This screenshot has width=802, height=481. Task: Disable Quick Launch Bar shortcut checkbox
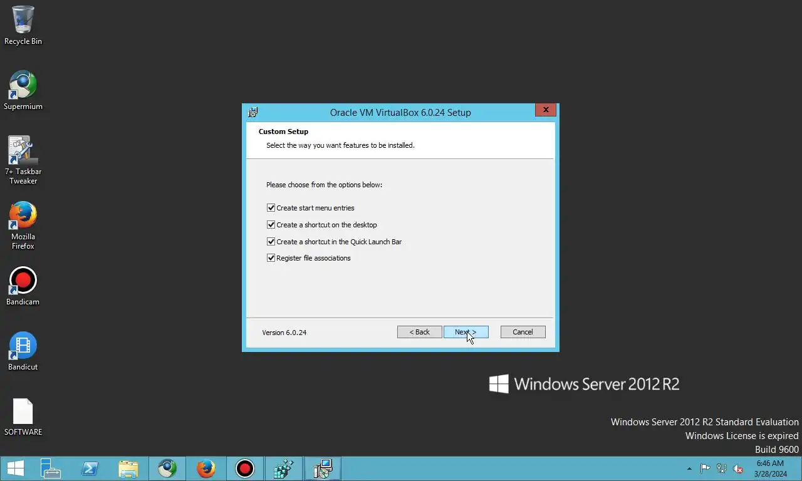pos(271,242)
